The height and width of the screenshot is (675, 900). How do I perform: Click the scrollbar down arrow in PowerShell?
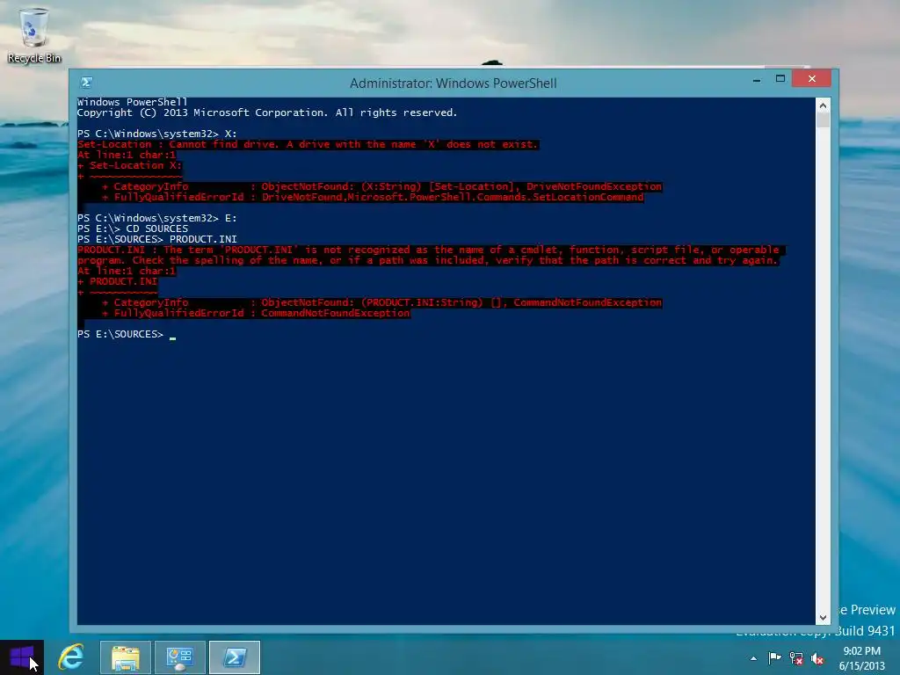click(x=823, y=618)
